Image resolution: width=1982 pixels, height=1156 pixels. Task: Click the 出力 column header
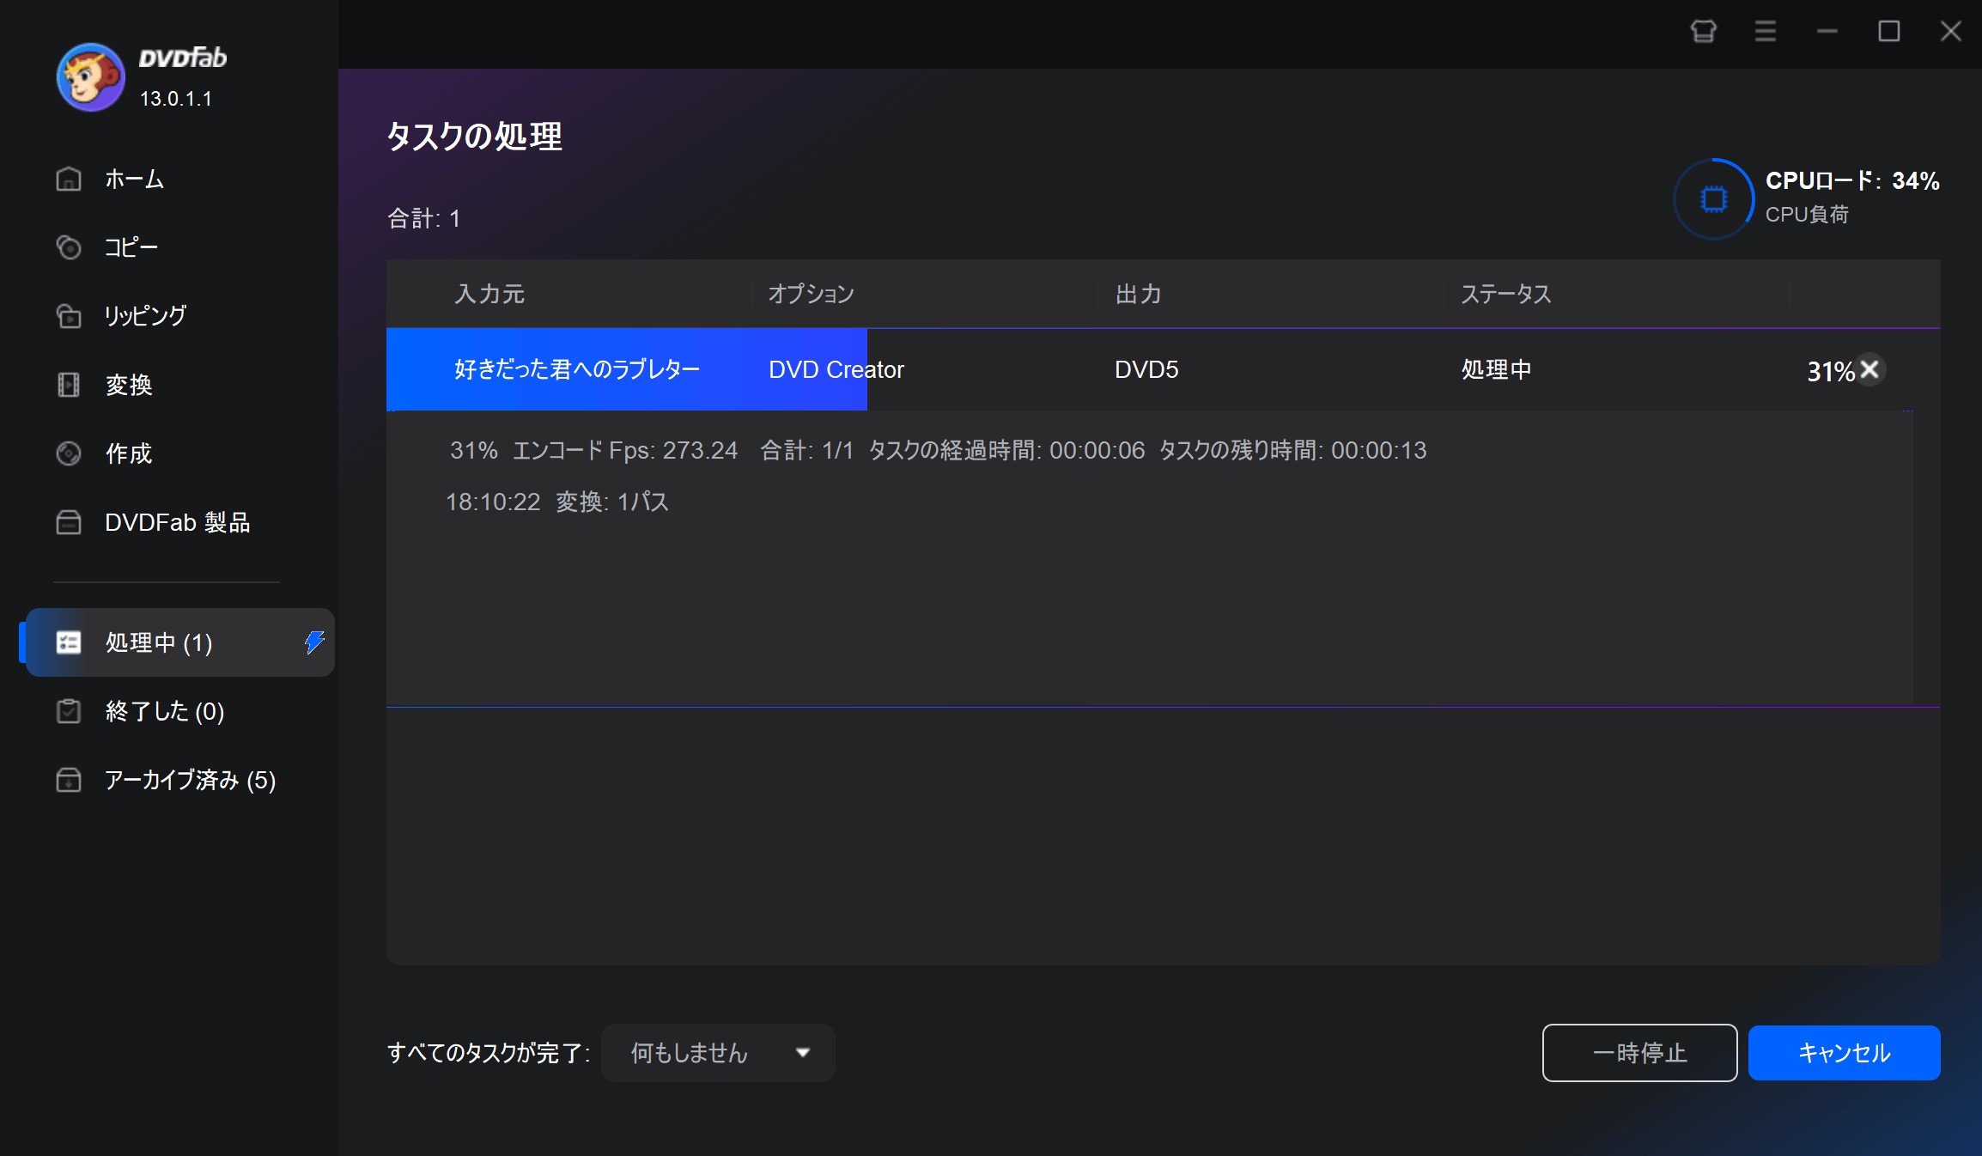coord(1138,294)
